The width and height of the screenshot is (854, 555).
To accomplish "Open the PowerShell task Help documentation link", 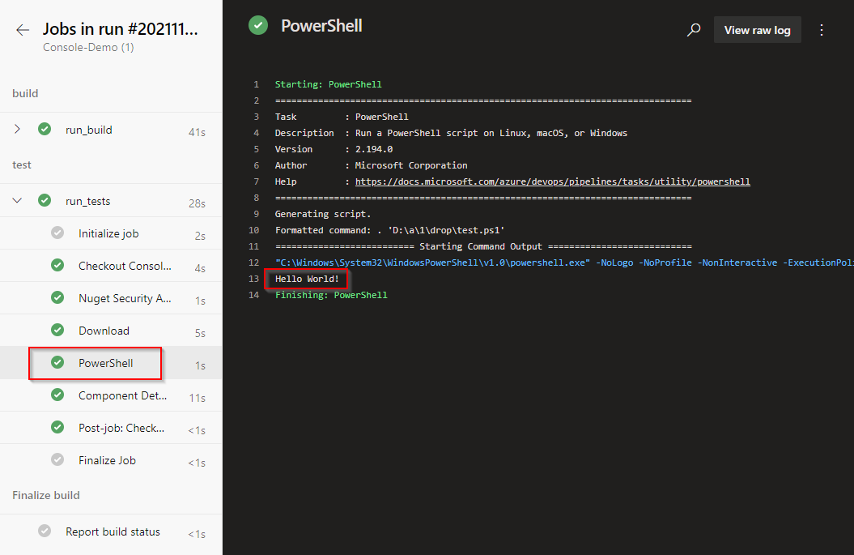I will coord(552,181).
